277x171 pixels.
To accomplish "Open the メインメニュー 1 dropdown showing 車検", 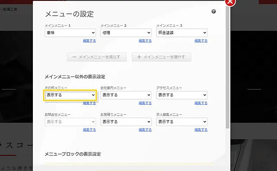I will pyautogui.click(x=70, y=33).
